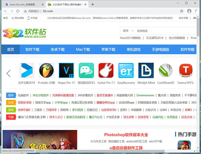
Task: Click the green 游戏 category tag
Action: 11,110
